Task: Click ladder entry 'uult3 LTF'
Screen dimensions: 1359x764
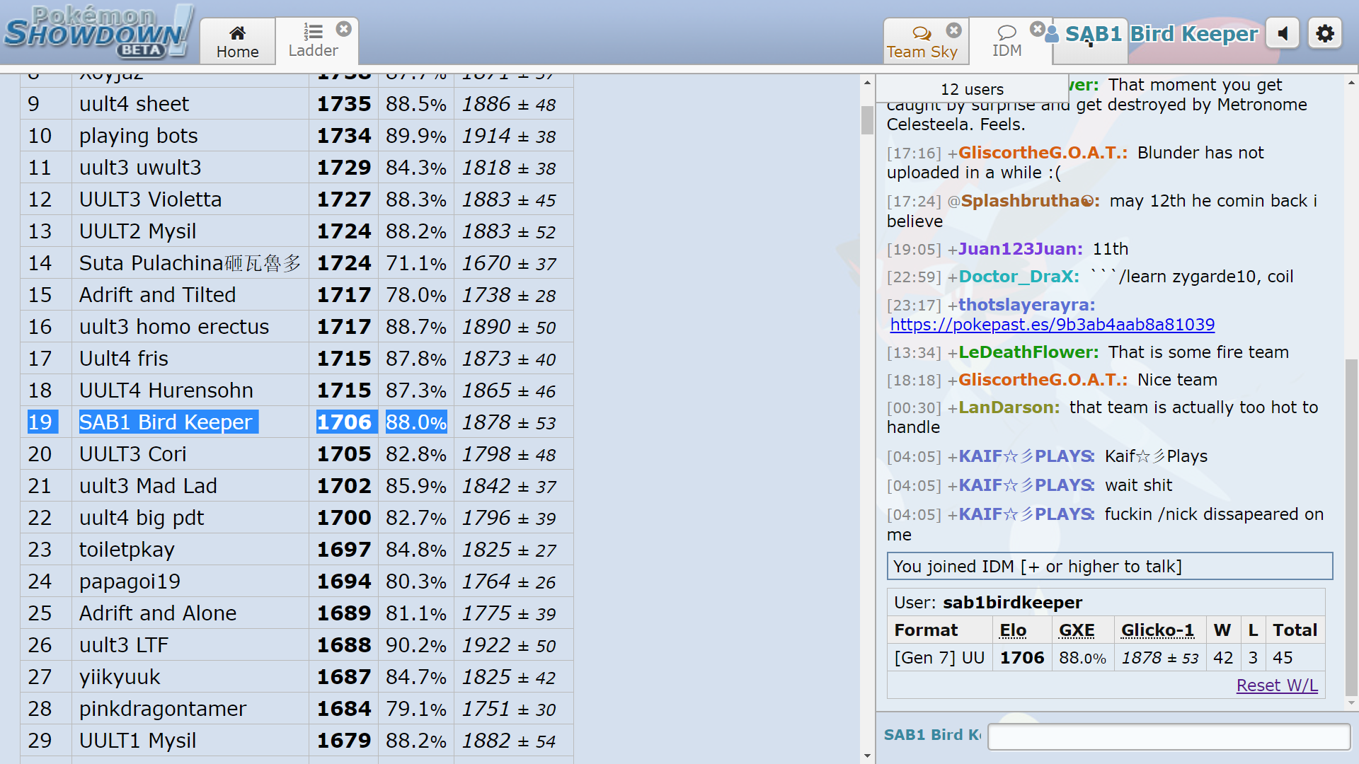Action: (x=123, y=645)
